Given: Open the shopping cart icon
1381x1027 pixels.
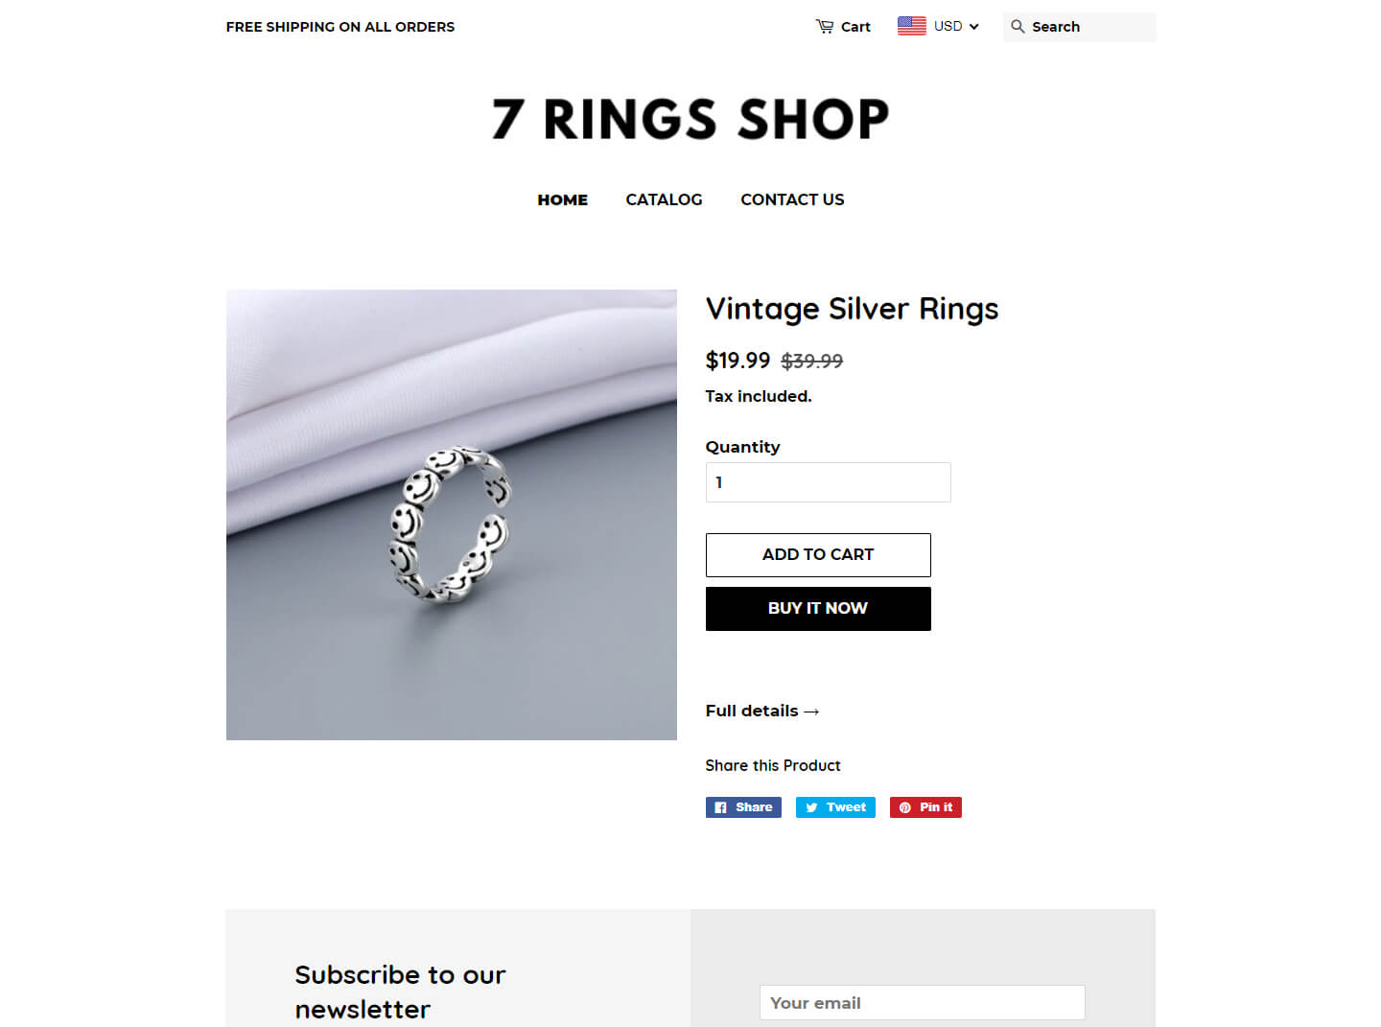Looking at the screenshot, I should point(825,27).
